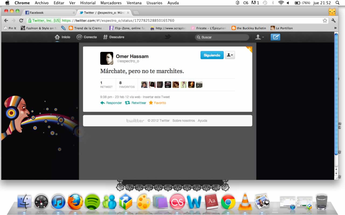Toggle Favorito star on the tweet
This screenshot has height=215, width=345.
coord(157,103)
